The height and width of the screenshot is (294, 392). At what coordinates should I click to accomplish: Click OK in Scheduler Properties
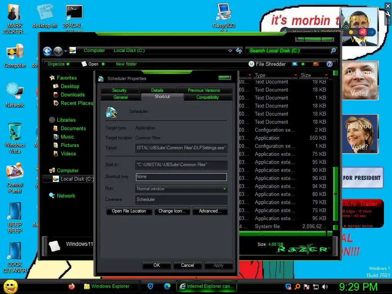click(x=157, y=265)
